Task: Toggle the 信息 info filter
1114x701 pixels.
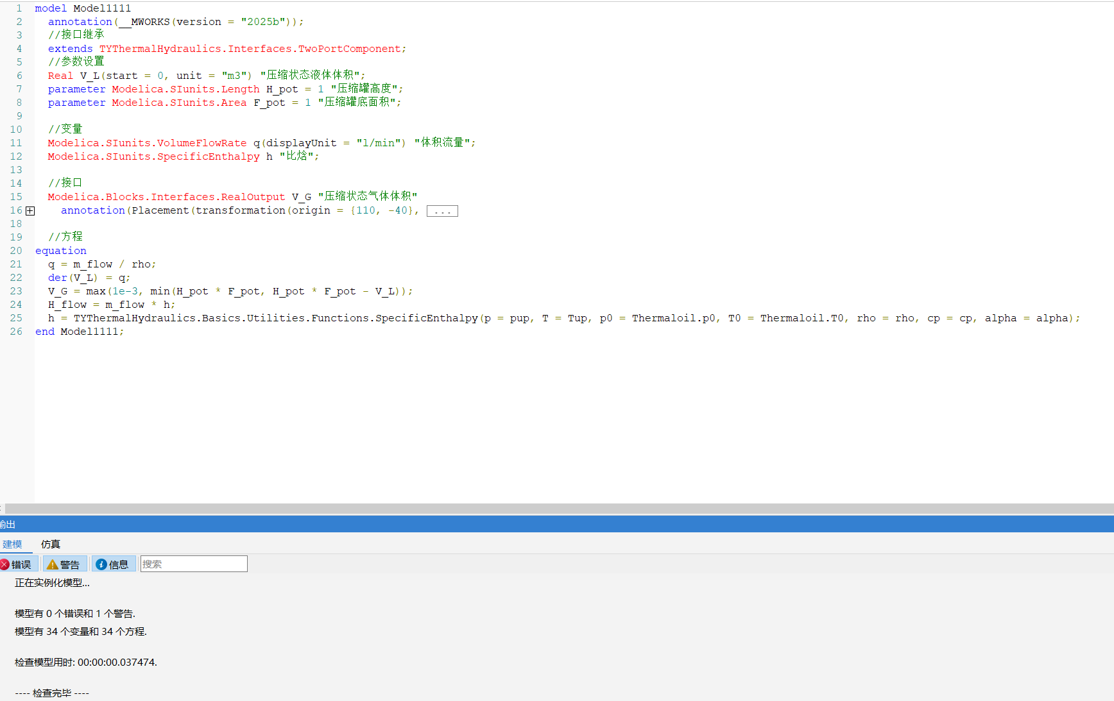Action: (113, 564)
